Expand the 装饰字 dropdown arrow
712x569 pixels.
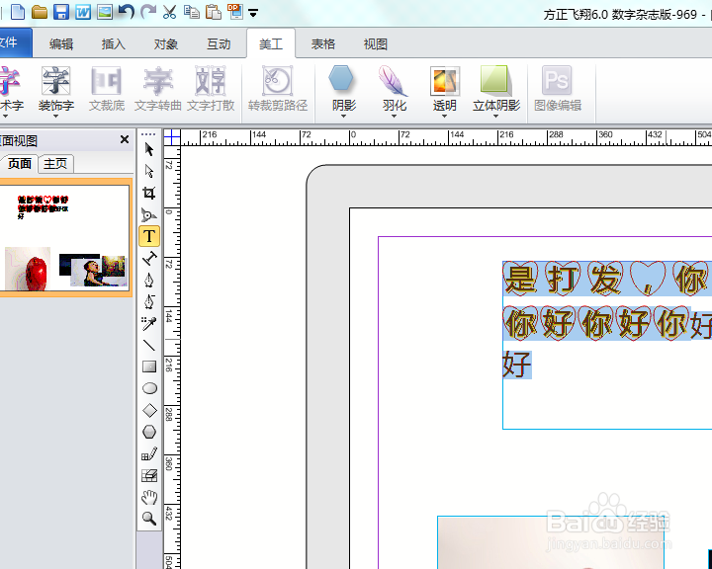point(55,117)
